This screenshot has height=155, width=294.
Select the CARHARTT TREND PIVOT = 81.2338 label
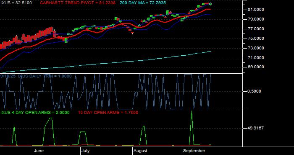pos(78,3)
